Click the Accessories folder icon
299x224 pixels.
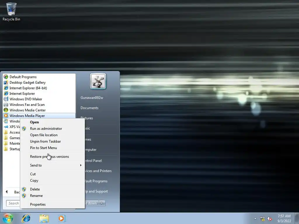point(6,132)
